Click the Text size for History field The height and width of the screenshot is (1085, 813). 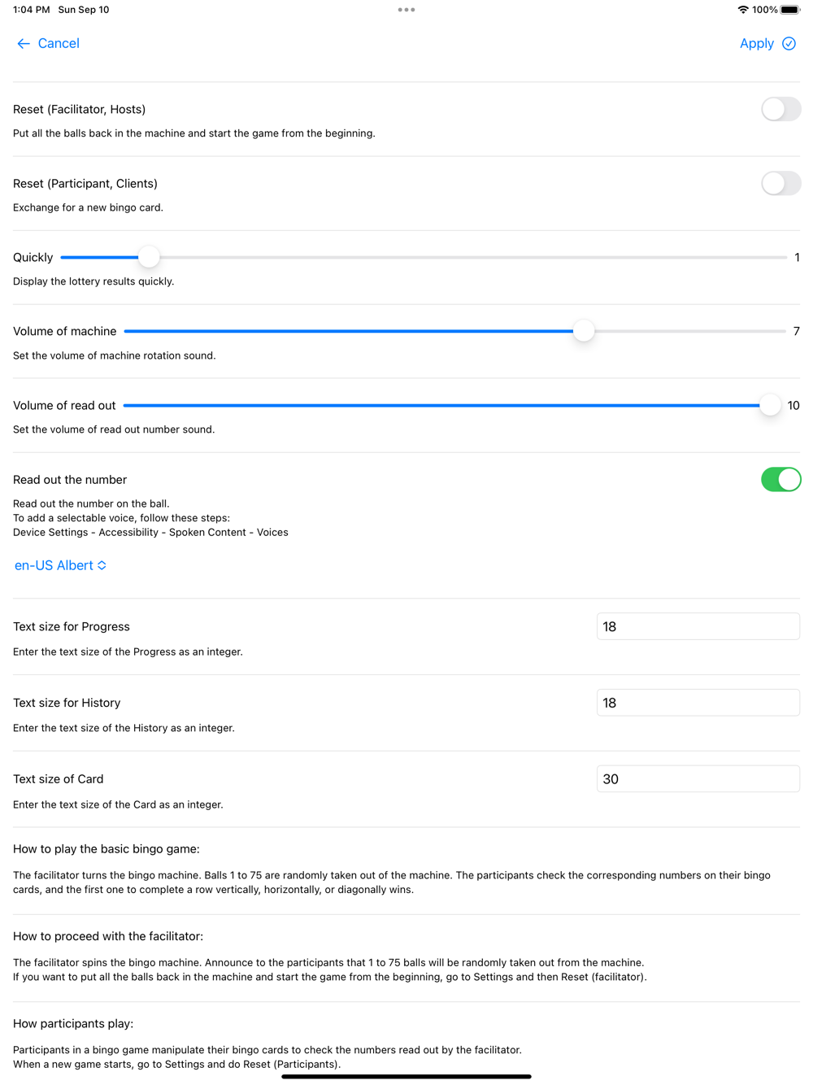click(x=698, y=703)
